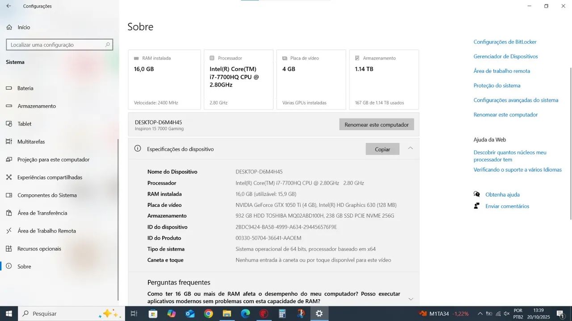Click the Enviar comentários link
The image size is (572, 321).
click(507, 206)
